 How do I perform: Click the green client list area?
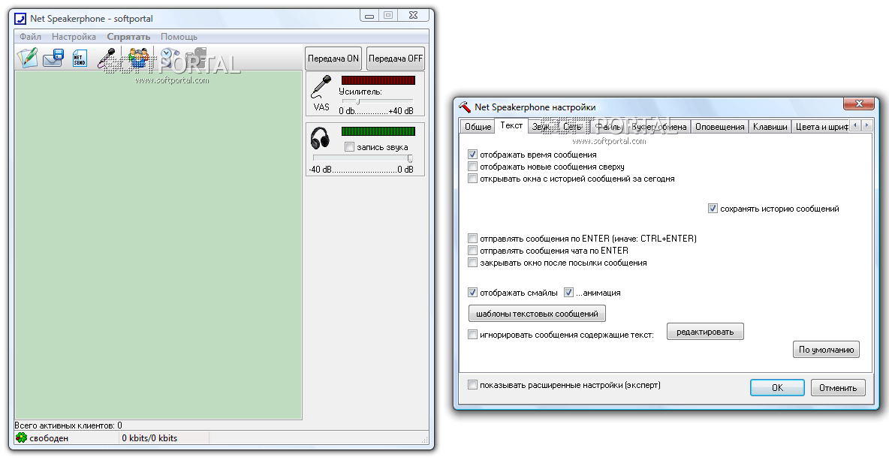(x=158, y=245)
